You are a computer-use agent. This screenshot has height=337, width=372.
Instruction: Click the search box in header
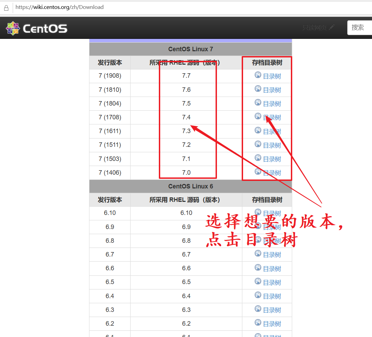(360, 28)
